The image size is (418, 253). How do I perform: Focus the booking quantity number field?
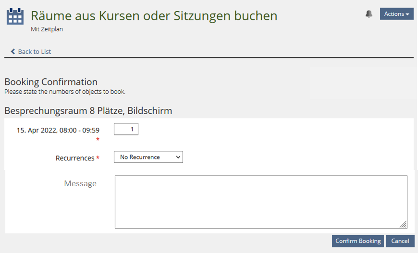(126, 129)
